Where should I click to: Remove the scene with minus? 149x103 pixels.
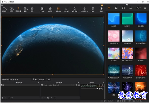(x=5, y=98)
